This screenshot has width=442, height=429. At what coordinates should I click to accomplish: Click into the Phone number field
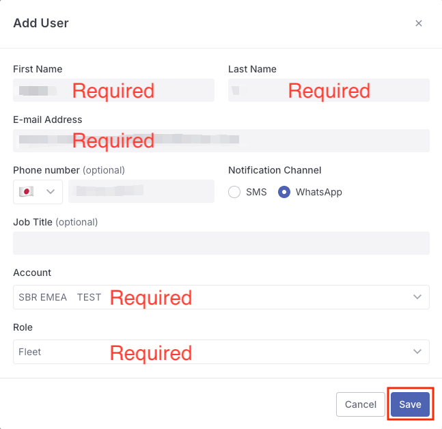[141, 191]
